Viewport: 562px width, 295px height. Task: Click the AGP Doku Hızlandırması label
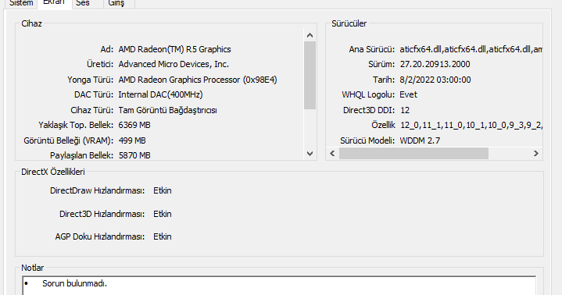(x=99, y=236)
